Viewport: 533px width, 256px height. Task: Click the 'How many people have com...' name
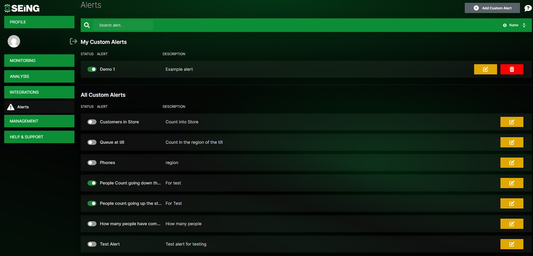pyautogui.click(x=130, y=224)
